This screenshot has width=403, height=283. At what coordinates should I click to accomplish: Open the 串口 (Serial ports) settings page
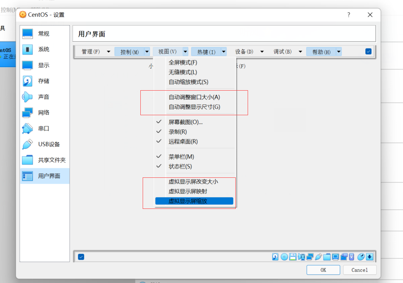45,128
